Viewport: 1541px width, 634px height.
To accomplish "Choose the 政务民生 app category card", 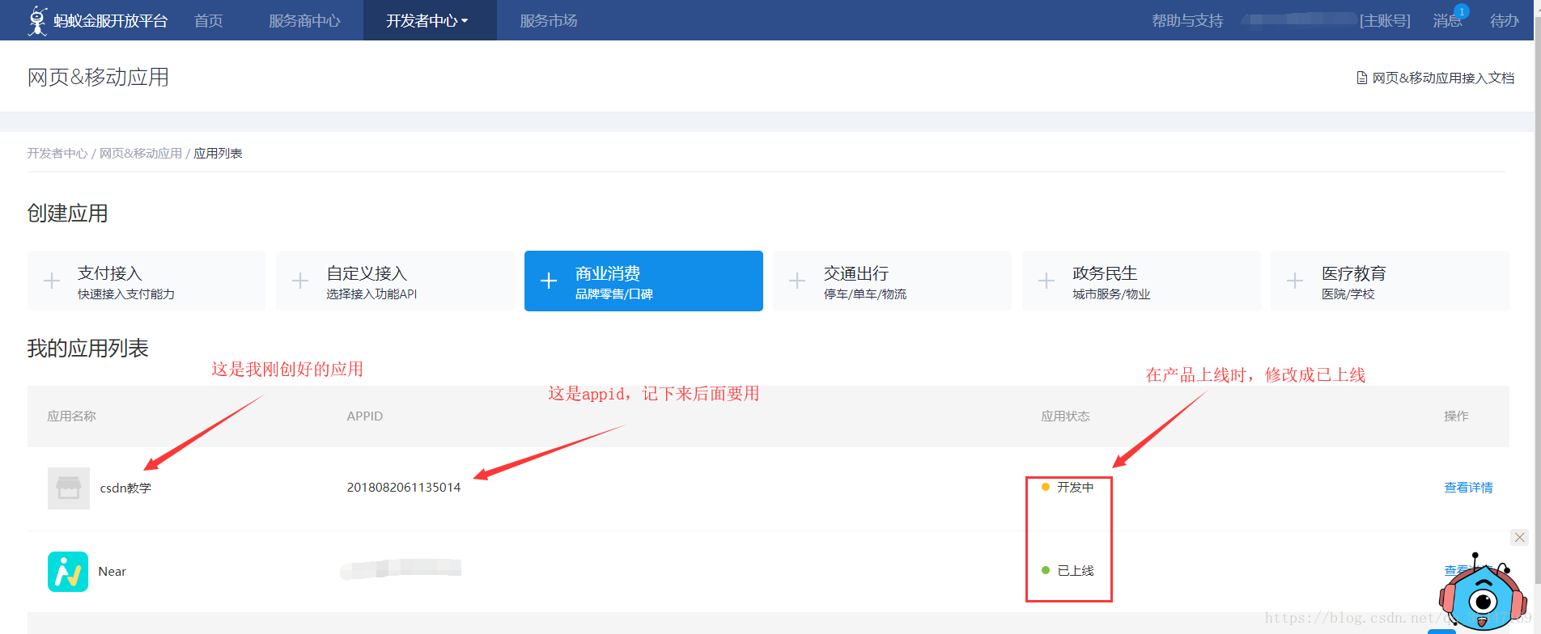I will tap(1141, 281).
